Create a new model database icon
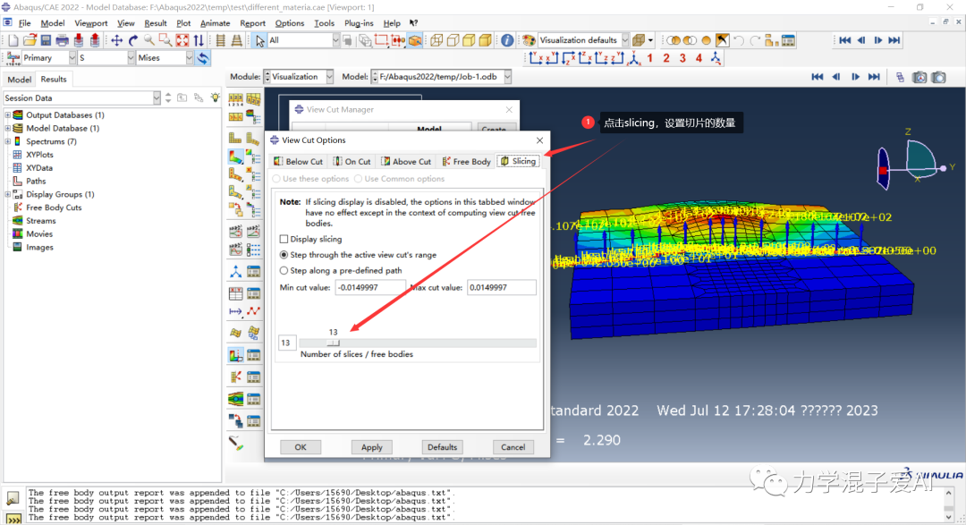The width and height of the screenshot is (966, 525). click(13, 40)
